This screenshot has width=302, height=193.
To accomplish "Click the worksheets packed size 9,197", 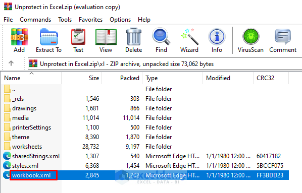I will click(132, 147).
